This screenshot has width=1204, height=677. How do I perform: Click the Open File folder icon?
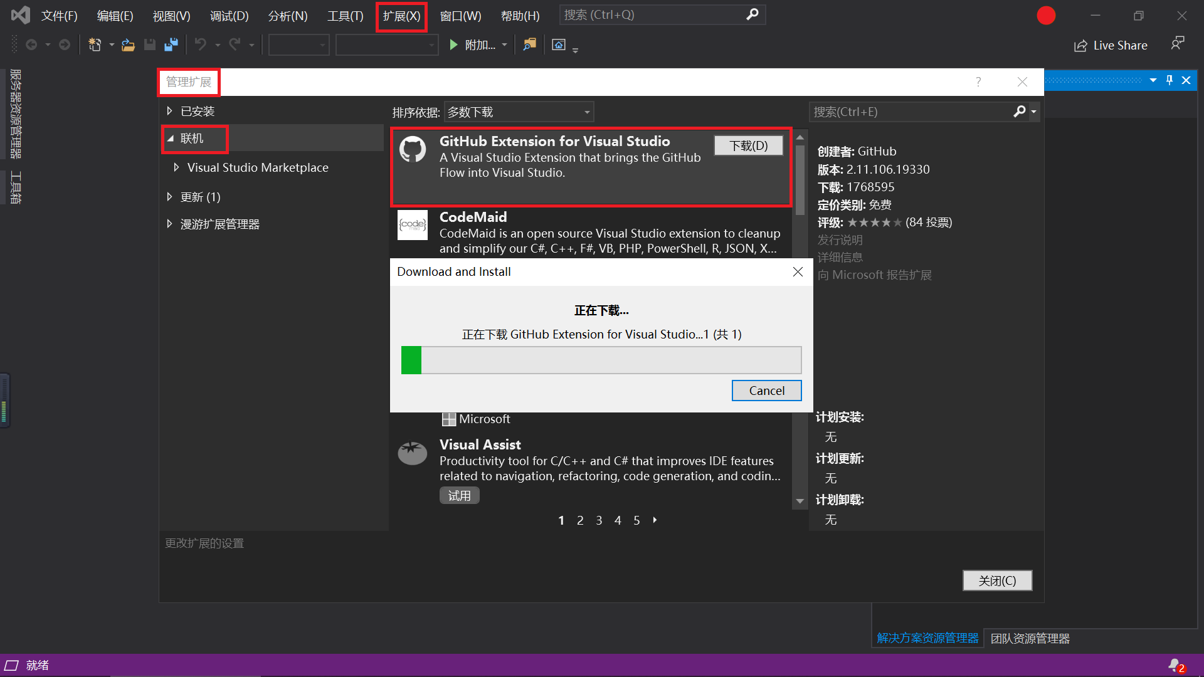[128, 45]
